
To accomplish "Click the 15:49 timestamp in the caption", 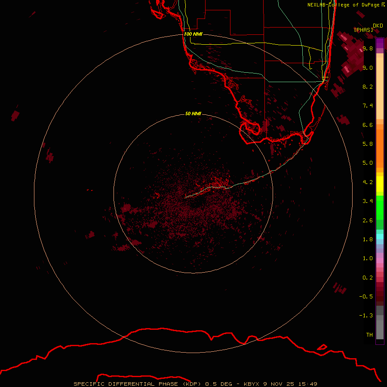I will click(x=307, y=384).
